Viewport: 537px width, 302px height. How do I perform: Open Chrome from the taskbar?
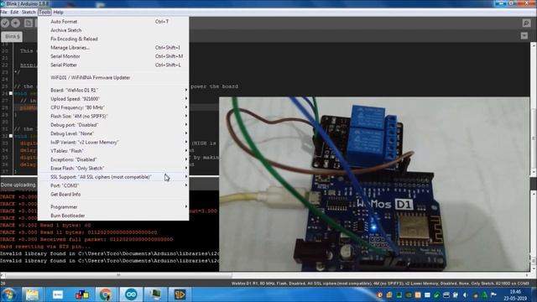point(105,294)
